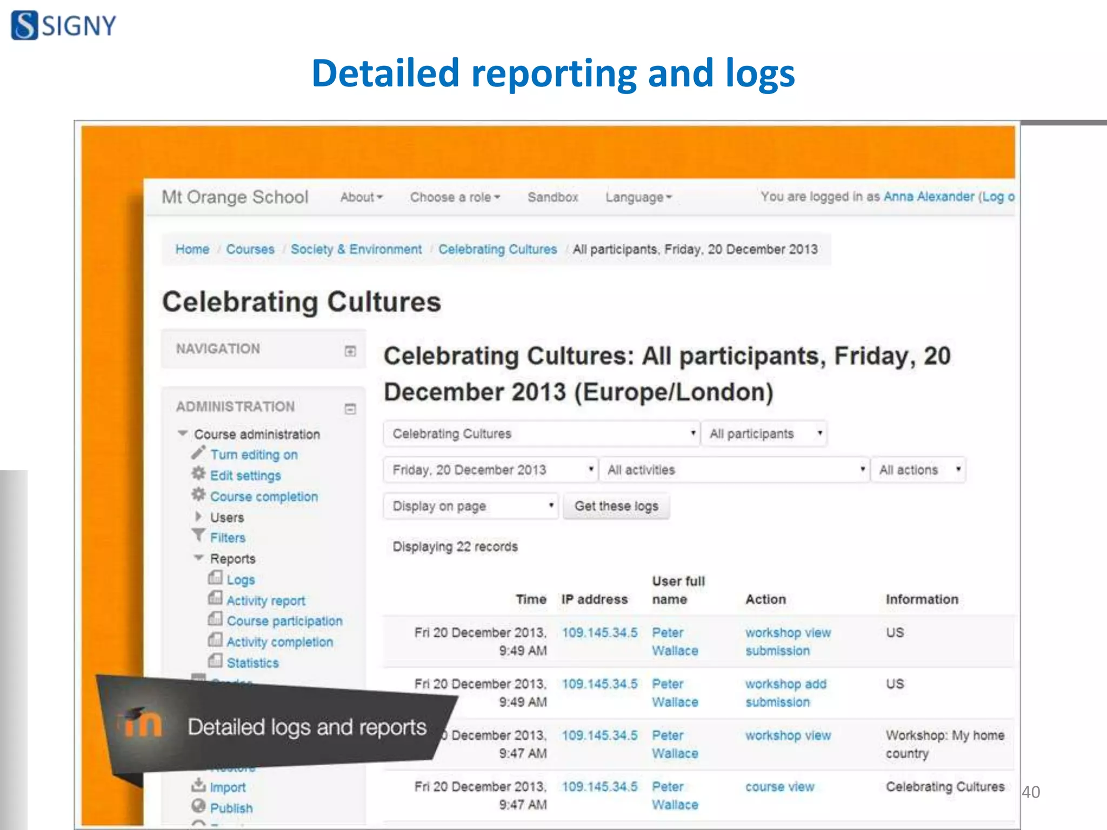Click Peter Wallace in workshop add submission row
1107x830 pixels.
pos(675,693)
